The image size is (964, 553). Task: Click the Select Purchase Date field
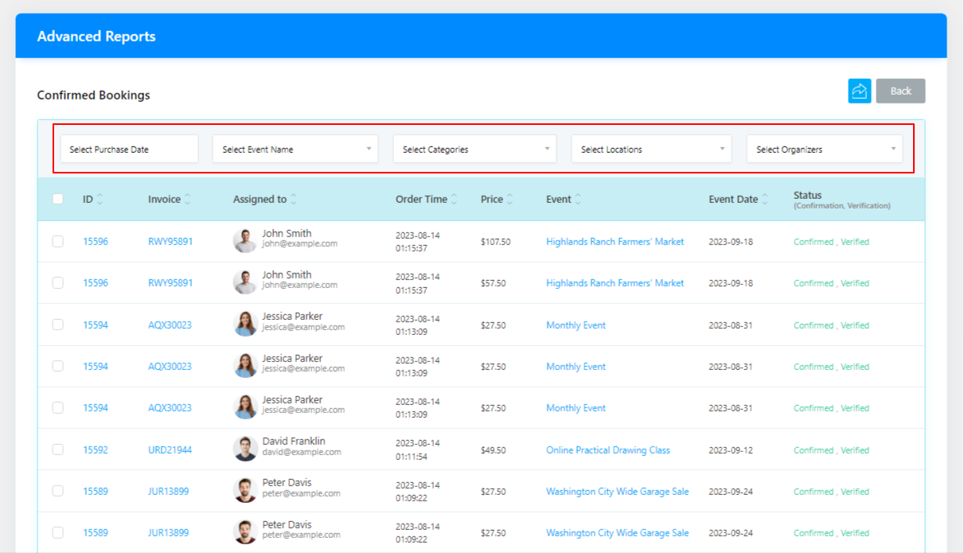[x=129, y=149]
